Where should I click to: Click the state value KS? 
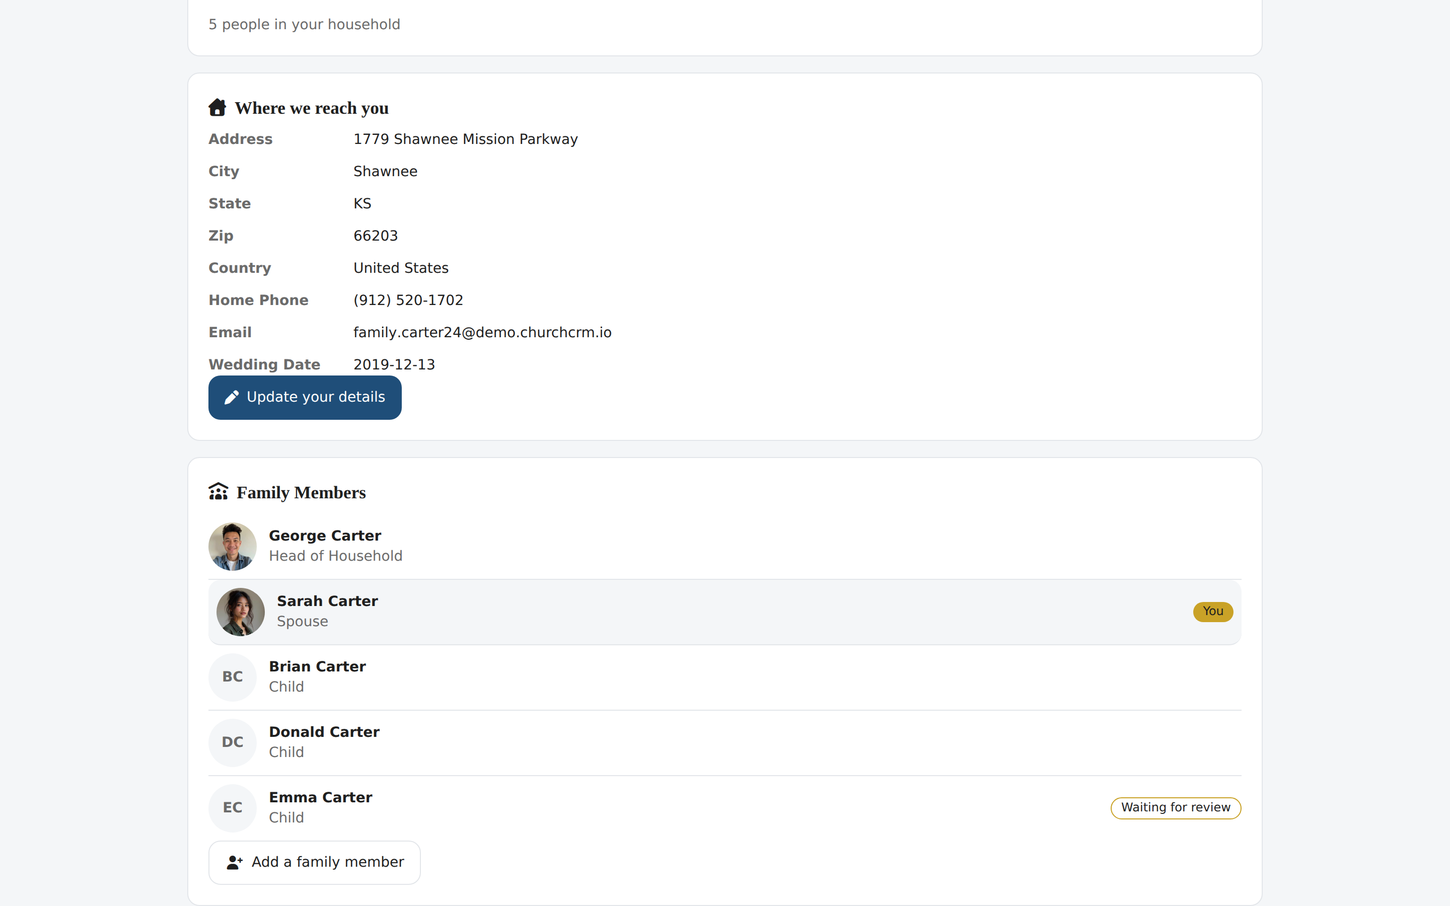coord(362,204)
